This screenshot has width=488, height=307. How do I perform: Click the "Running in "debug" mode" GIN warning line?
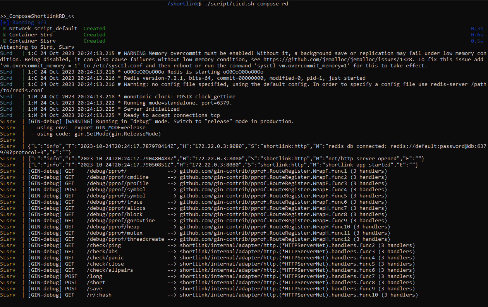pyautogui.click(x=147, y=122)
